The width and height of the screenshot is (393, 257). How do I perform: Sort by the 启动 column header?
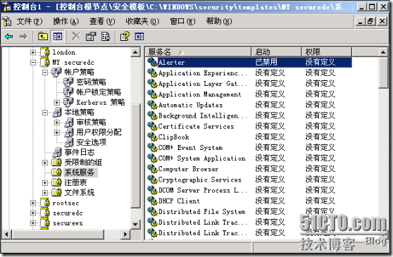coord(276,52)
